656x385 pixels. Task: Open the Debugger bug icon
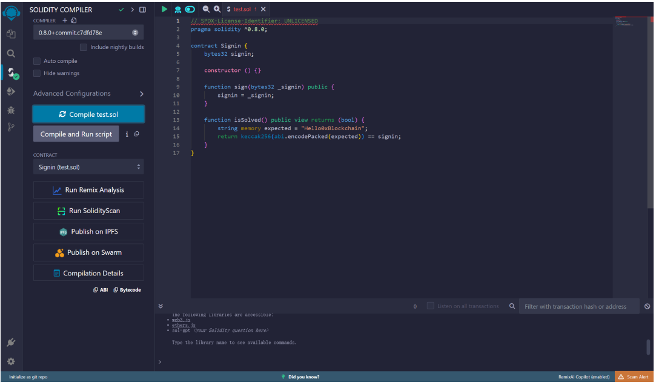click(12, 110)
